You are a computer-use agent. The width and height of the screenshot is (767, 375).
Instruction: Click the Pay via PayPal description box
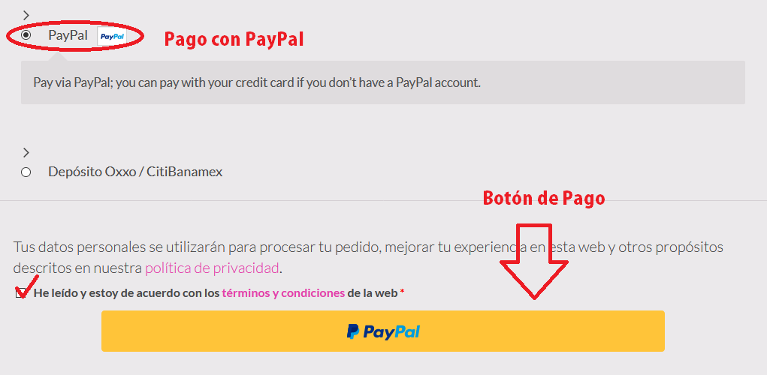(383, 82)
